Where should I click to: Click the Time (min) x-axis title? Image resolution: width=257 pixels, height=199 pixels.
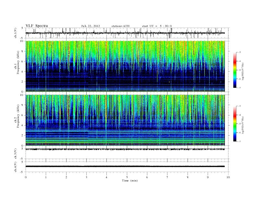(x=130, y=180)
